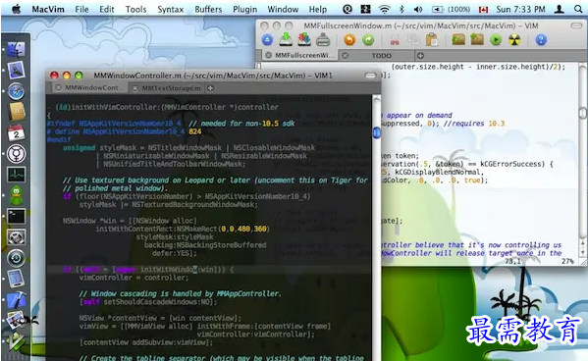
Task: Click the Cut scissors toolbar icon
Action: (395, 40)
